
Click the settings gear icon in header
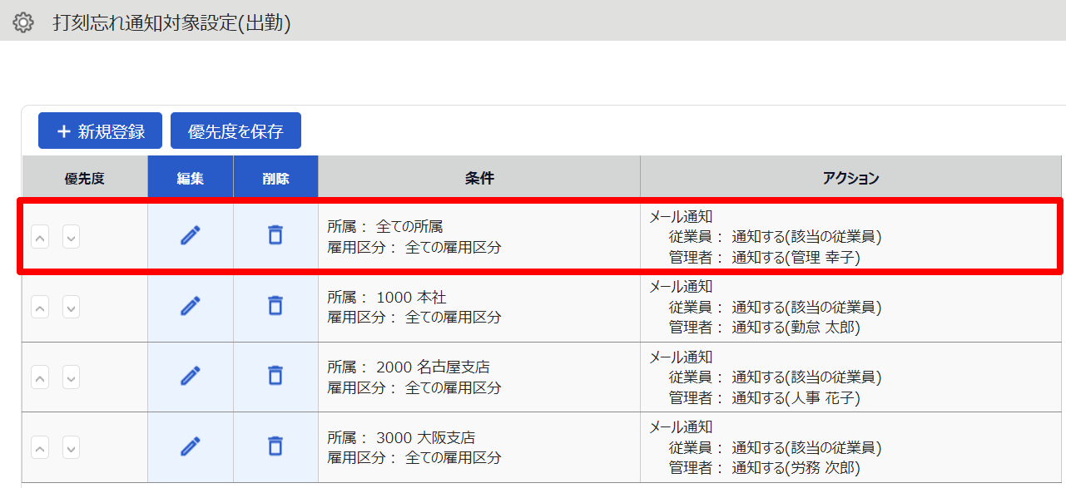(23, 22)
